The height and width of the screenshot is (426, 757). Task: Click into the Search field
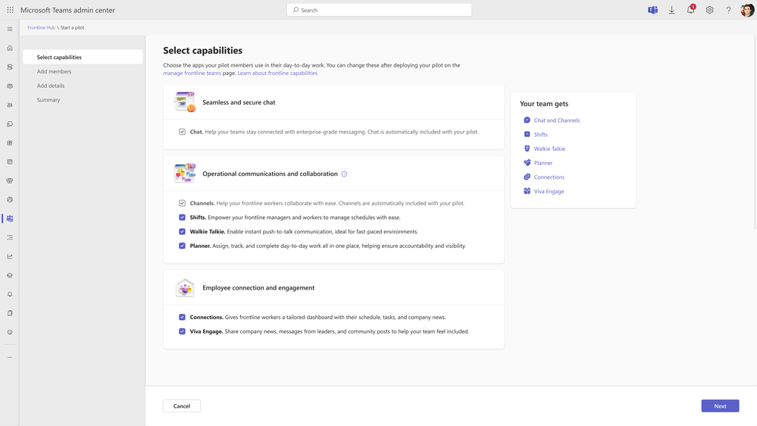click(x=379, y=10)
